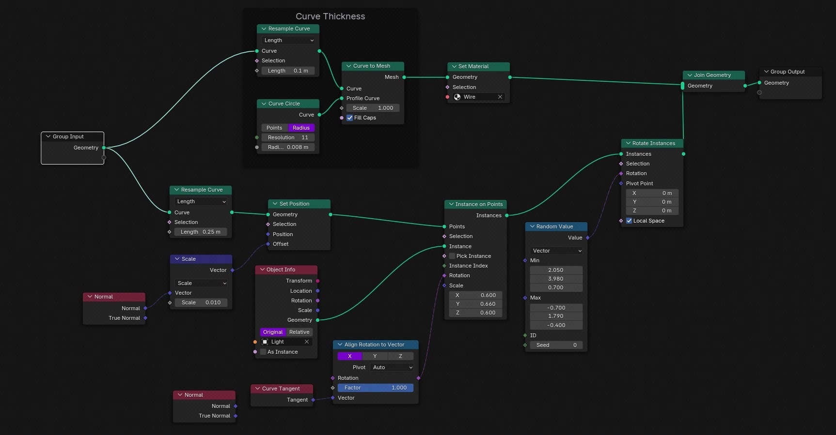This screenshot has height=435, width=836.
Task: Select the Curve Thickness frame title
Action: tap(331, 16)
